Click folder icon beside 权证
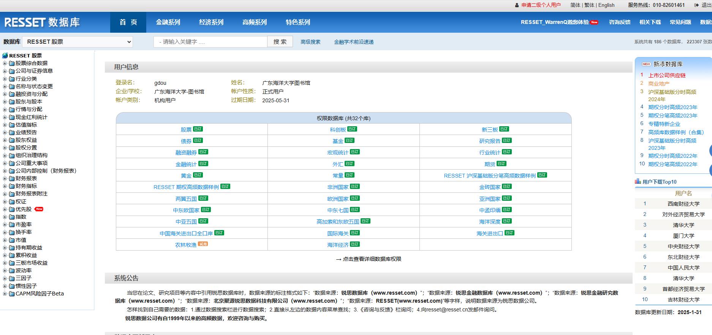Screen dimensions: 712x335 11,202
